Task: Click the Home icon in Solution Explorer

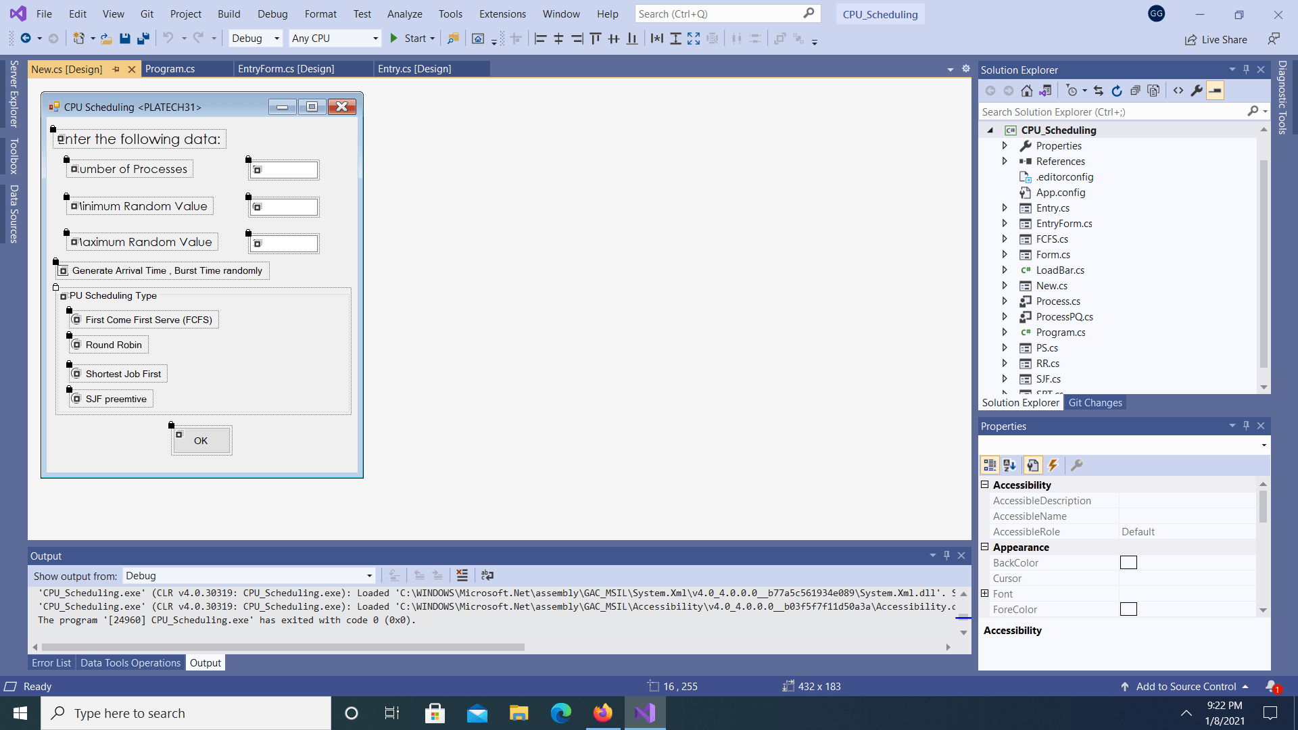Action: (1026, 91)
